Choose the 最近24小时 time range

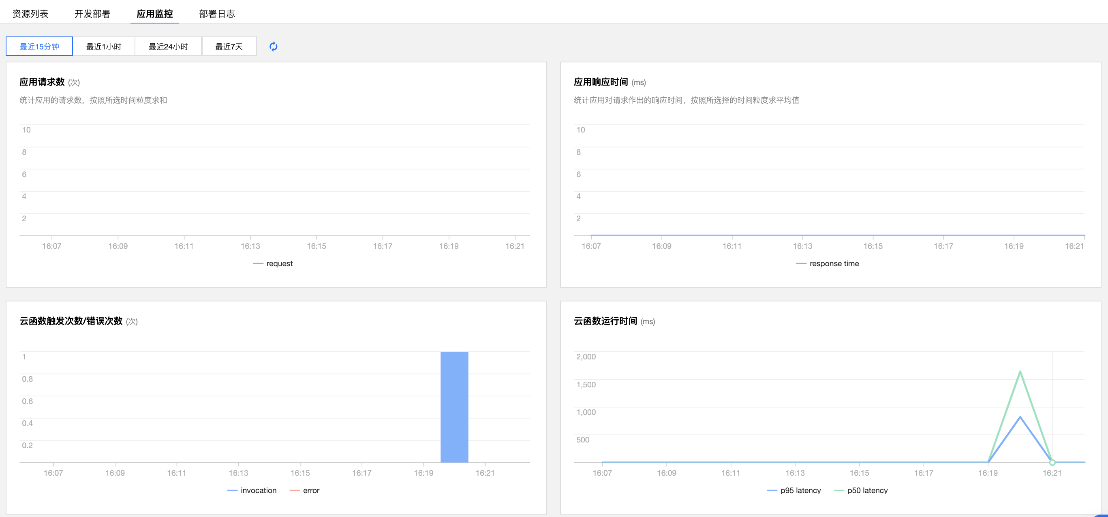(x=168, y=47)
